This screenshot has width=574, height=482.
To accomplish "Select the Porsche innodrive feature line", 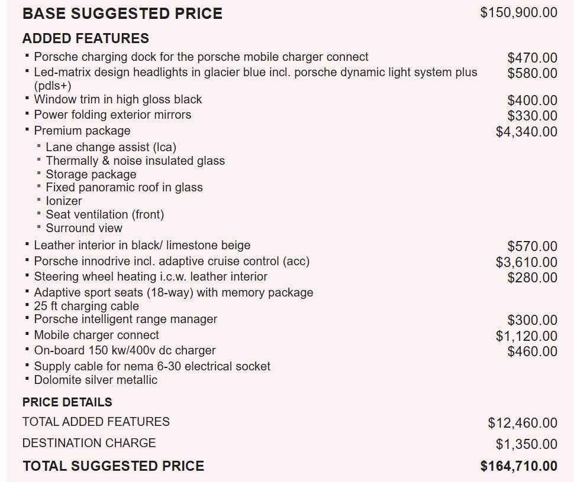I will point(172,261).
